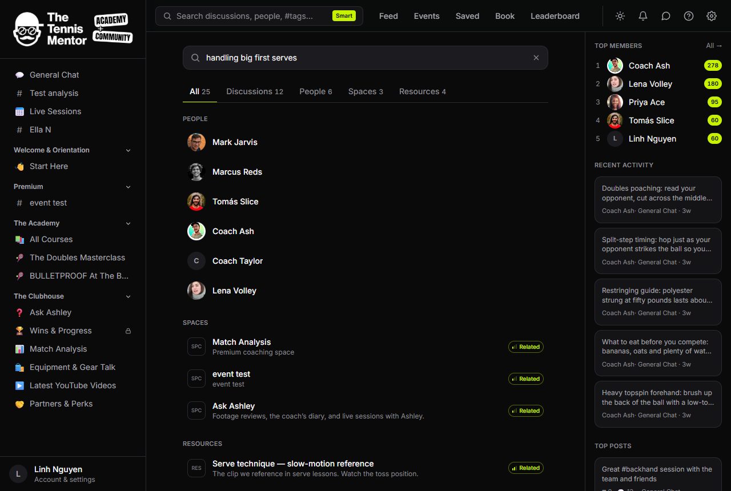Switch to Discussions results tab

(x=255, y=91)
